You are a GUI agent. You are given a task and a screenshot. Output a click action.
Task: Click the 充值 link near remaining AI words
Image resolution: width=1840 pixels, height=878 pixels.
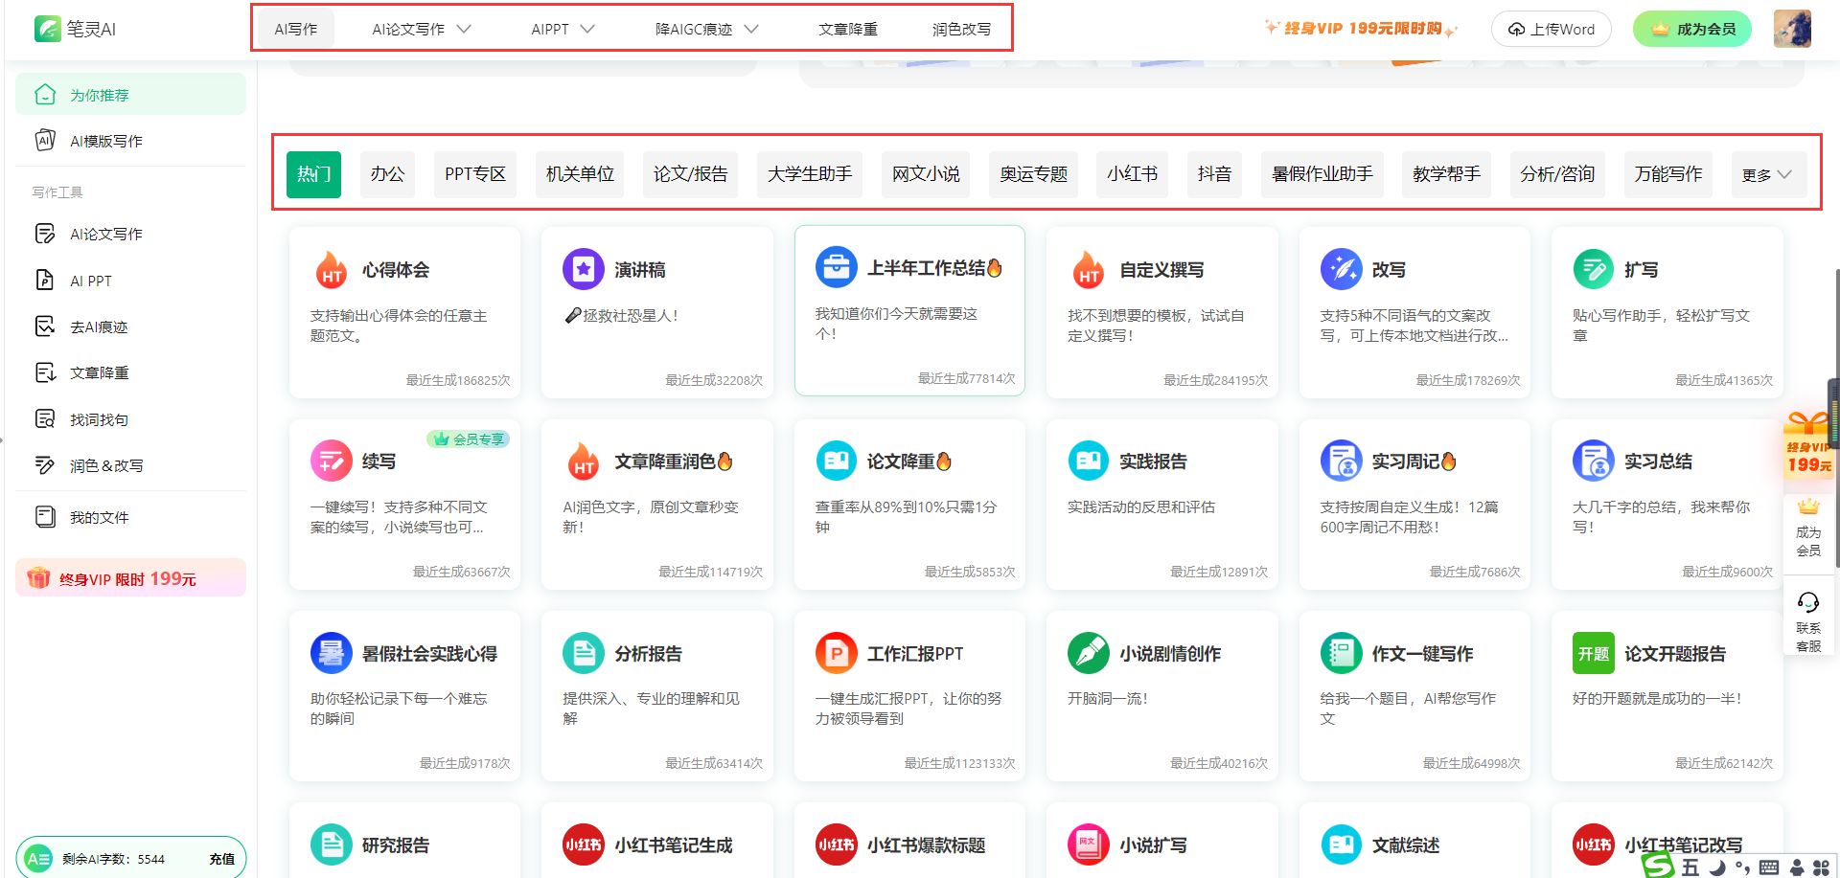[222, 859]
